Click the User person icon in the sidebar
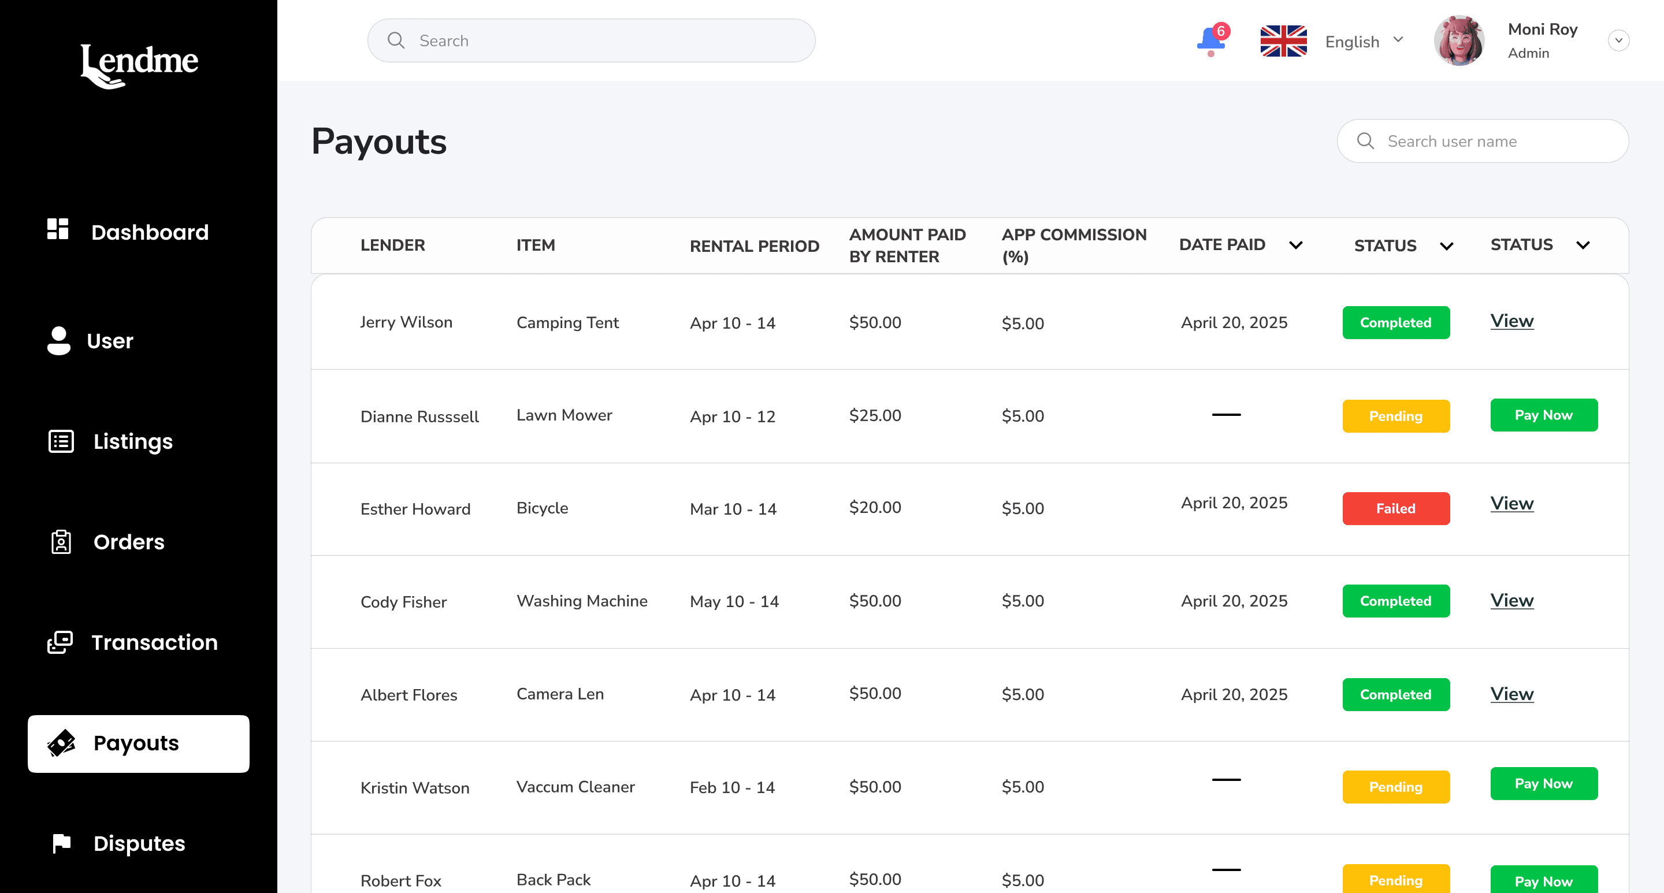Image resolution: width=1664 pixels, height=893 pixels. click(59, 340)
